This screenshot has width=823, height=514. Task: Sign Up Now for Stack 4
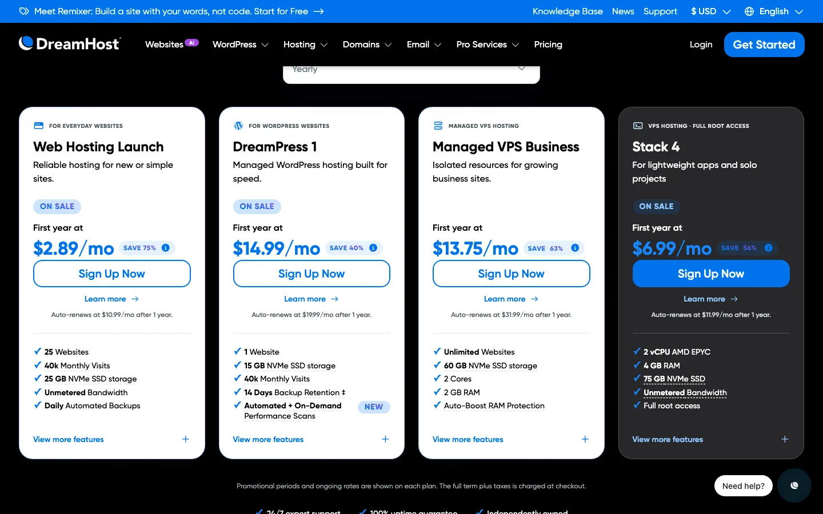pos(711,274)
